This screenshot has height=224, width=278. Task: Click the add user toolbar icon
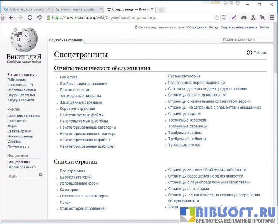[x=253, y=17]
